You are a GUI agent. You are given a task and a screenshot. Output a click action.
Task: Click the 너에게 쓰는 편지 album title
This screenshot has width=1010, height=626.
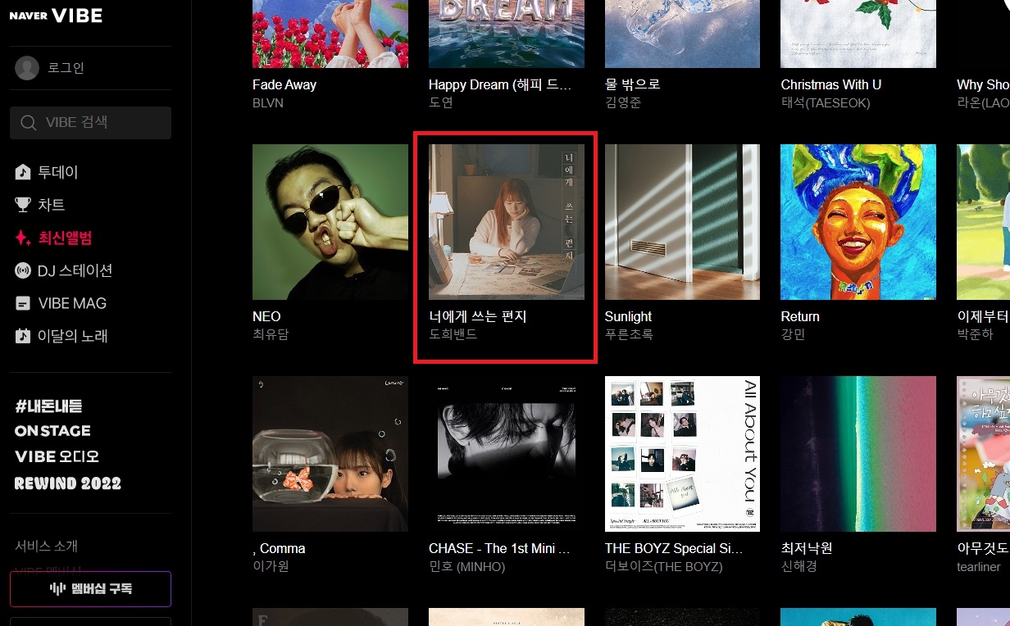coord(478,316)
